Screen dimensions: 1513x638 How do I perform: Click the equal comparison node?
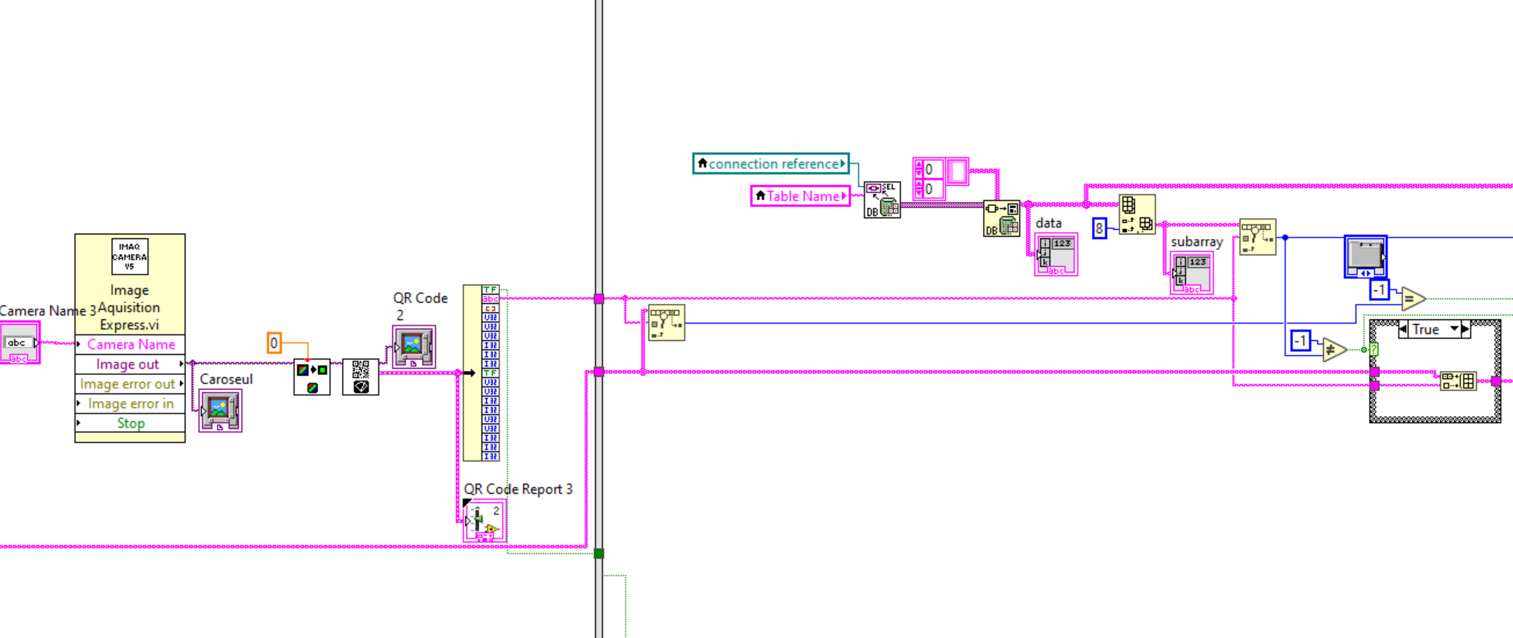[x=1411, y=299]
